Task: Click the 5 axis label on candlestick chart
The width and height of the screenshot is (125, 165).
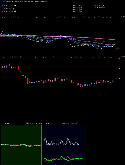Action: click(119, 68)
